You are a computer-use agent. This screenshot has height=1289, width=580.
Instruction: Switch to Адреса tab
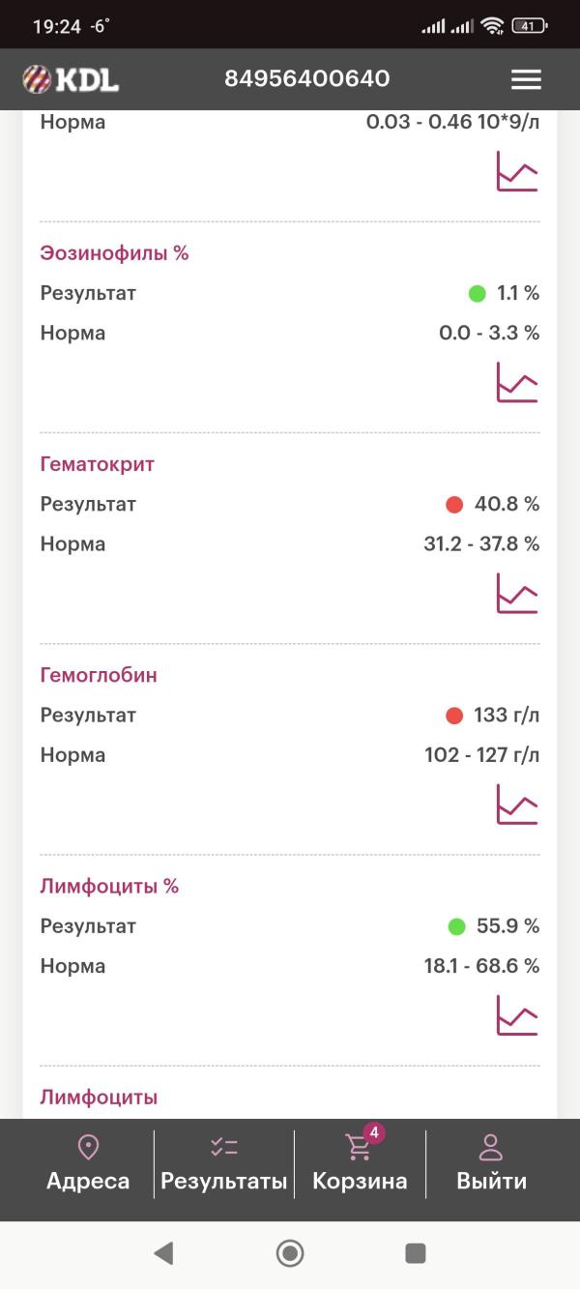tap(88, 1163)
